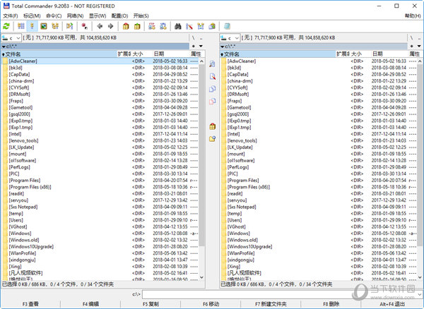Click the right panel vertical scrollbar
The image size is (424, 309).
click(x=420, y=169)
